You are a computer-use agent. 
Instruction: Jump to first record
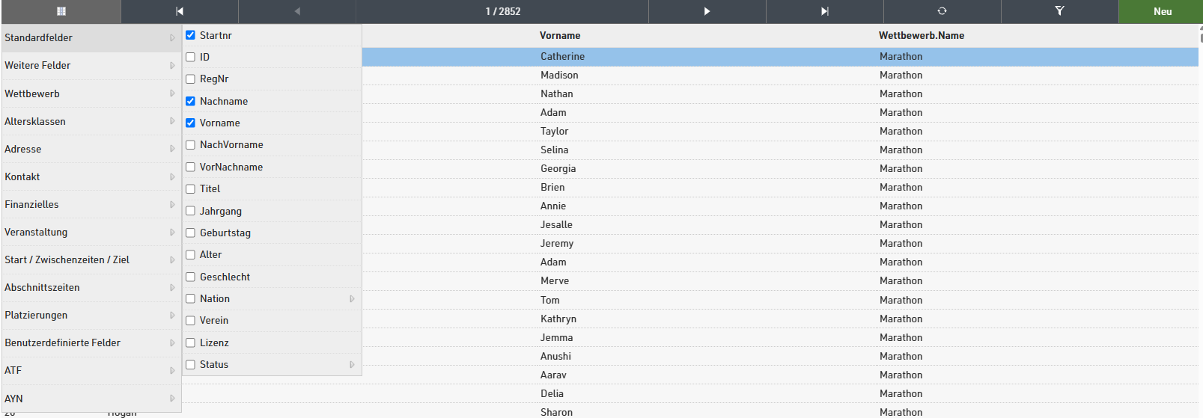click(180, 11)
